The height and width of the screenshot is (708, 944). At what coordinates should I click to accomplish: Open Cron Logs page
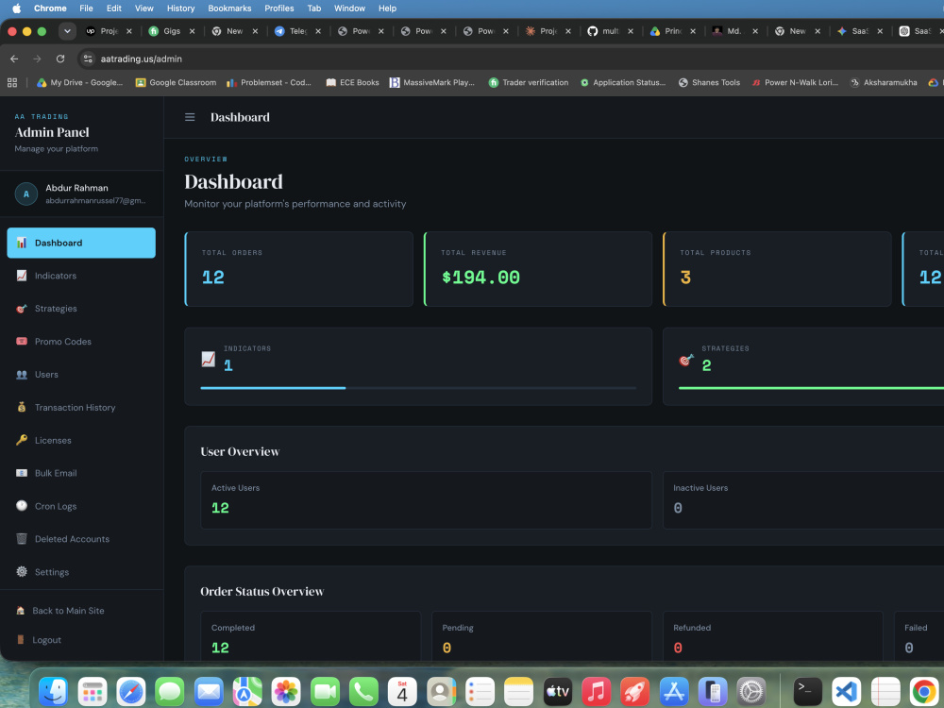click(x=81, y=506)
